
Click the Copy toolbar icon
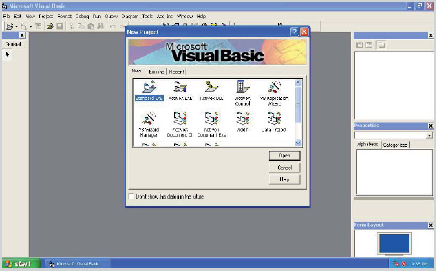[81, 26]
